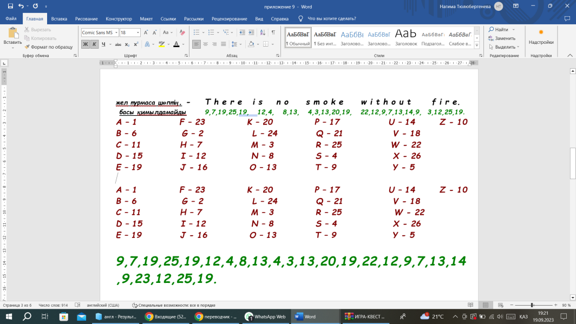The image size is (576, 324).
Task: Show paragraph marks ¶
Action: [273, 32]
